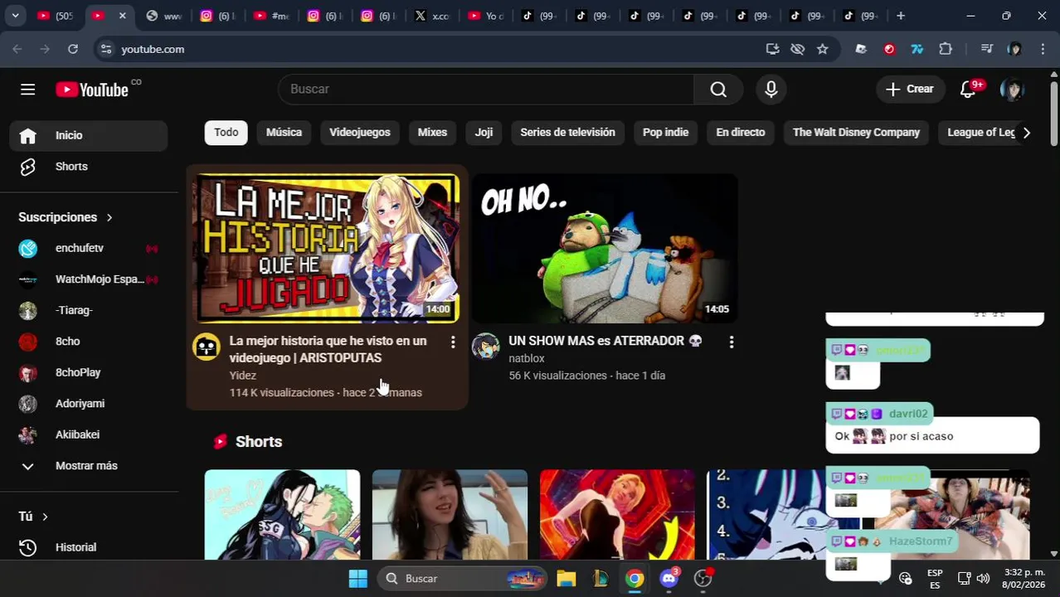Open the 8cho subscription
This screenshot has height=597, width=1060.
coord(88,342)
